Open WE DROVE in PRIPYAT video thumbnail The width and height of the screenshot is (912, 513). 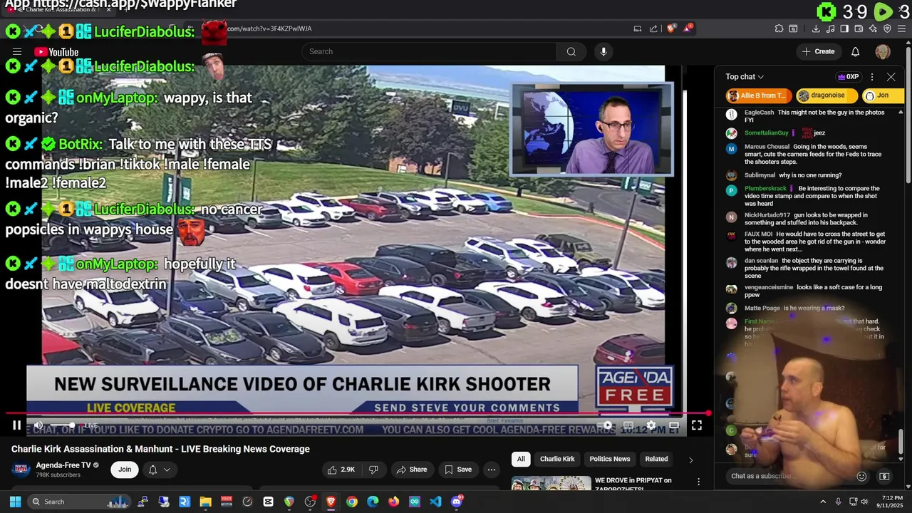pos(551,483)
